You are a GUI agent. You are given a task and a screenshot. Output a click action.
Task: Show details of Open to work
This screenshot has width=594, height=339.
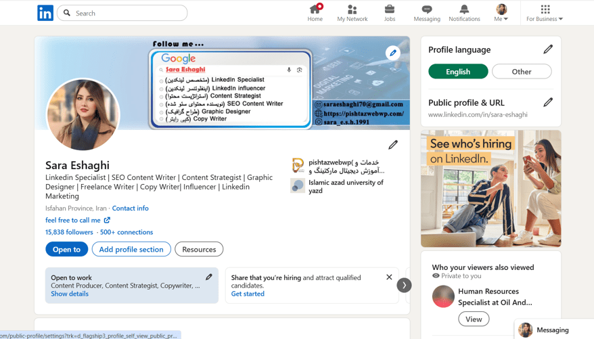70,294
